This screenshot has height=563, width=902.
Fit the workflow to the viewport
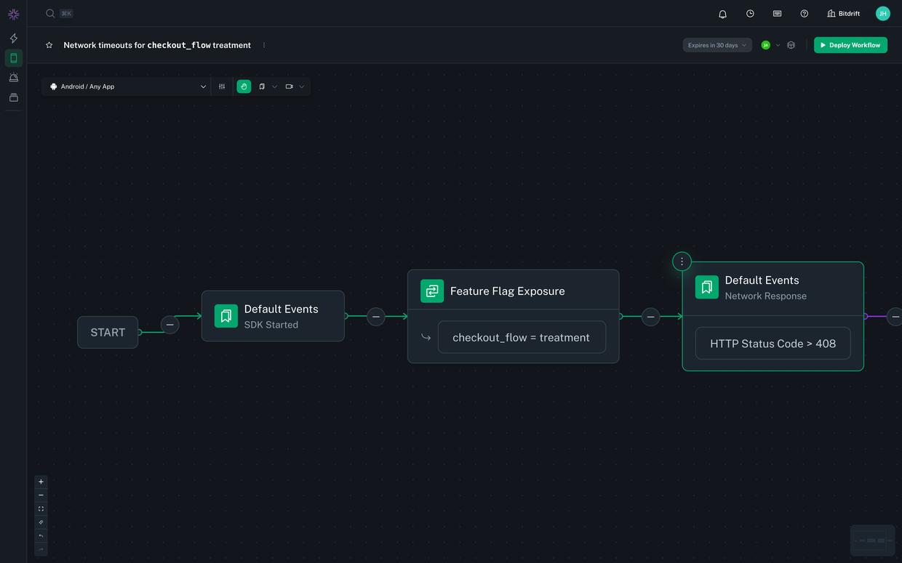41,509
